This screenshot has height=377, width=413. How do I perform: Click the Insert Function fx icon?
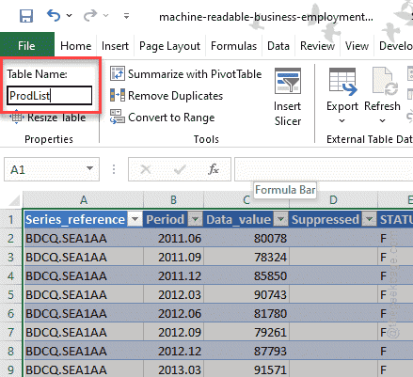pos(214,169)
